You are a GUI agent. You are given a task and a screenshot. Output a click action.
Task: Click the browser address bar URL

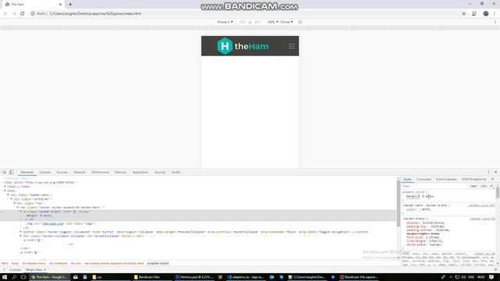click(x=95, y=13)
